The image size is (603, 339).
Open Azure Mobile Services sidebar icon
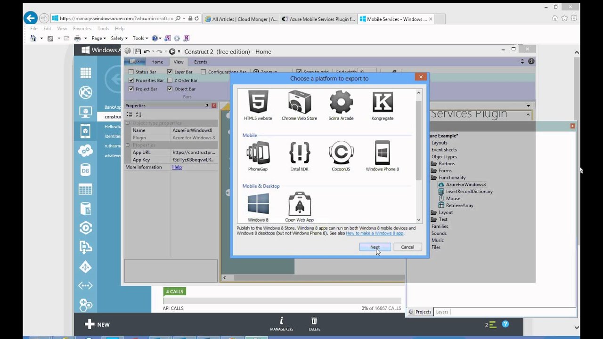coord(85,131)
